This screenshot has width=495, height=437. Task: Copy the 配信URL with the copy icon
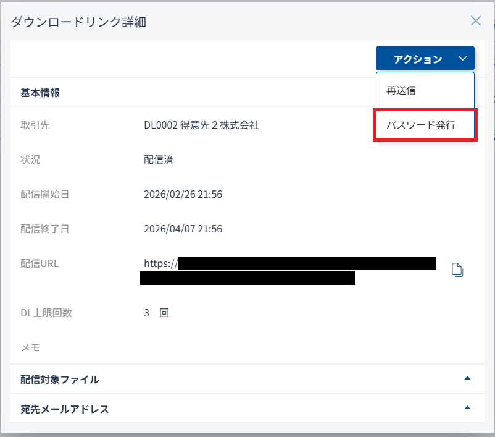pos(457,270)
